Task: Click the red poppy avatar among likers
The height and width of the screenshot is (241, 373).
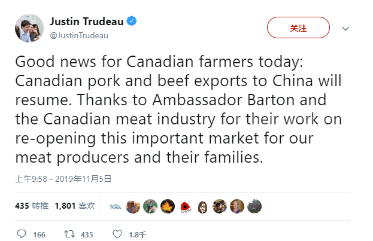Action: [x=185, y=206]
